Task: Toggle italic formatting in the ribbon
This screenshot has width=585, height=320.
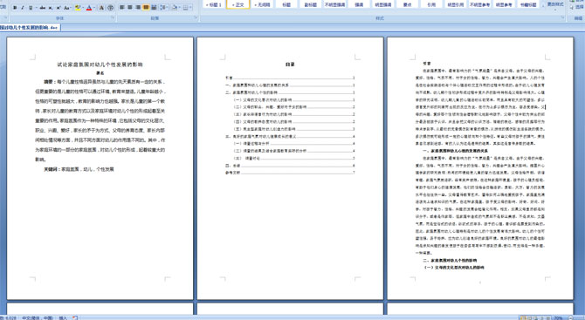Action: click(23, 8)
